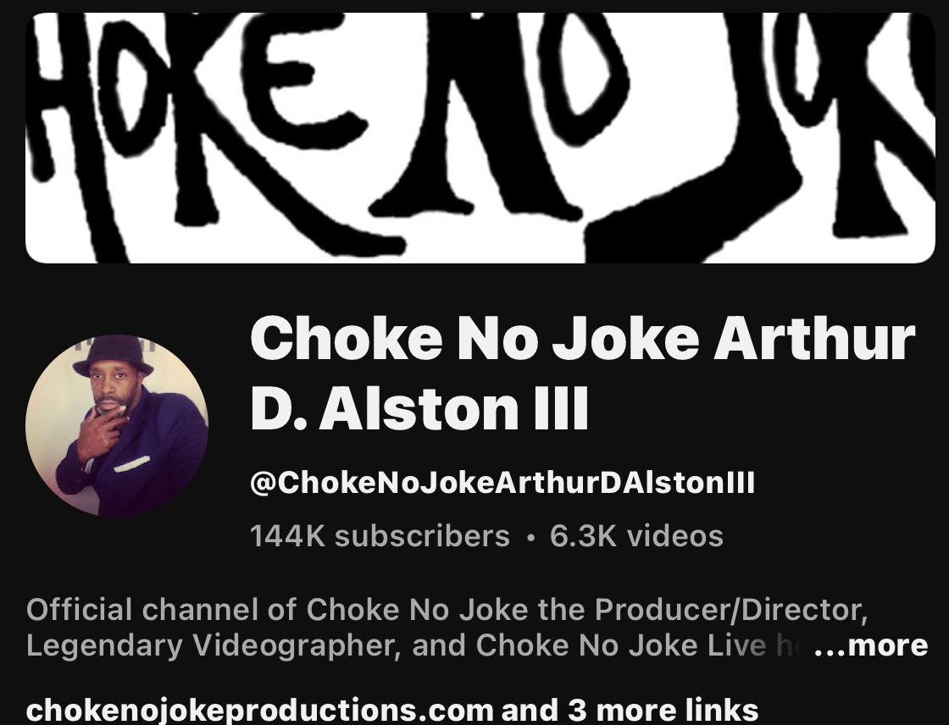Open the channel profile picture
Screen dimensions: 949x725
(x=117, y=426)
